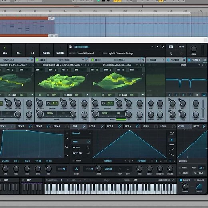Select next OSC B wavetable arrow
The height and width of the screenshot is (208, 208).
88,65
